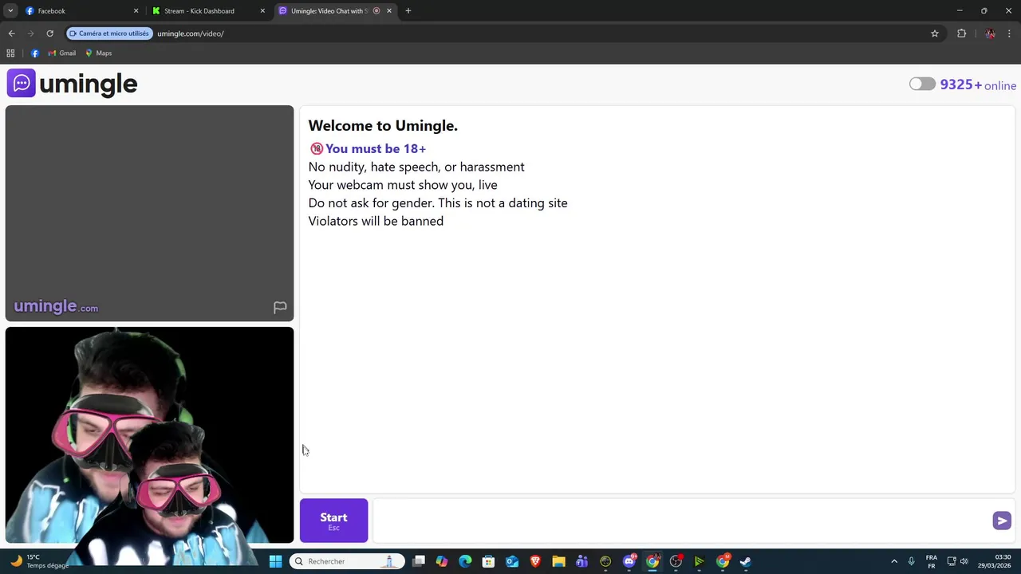Screen dimensions: 1021x574
Task: Click the Umingle logo
Action: (72, 84)
